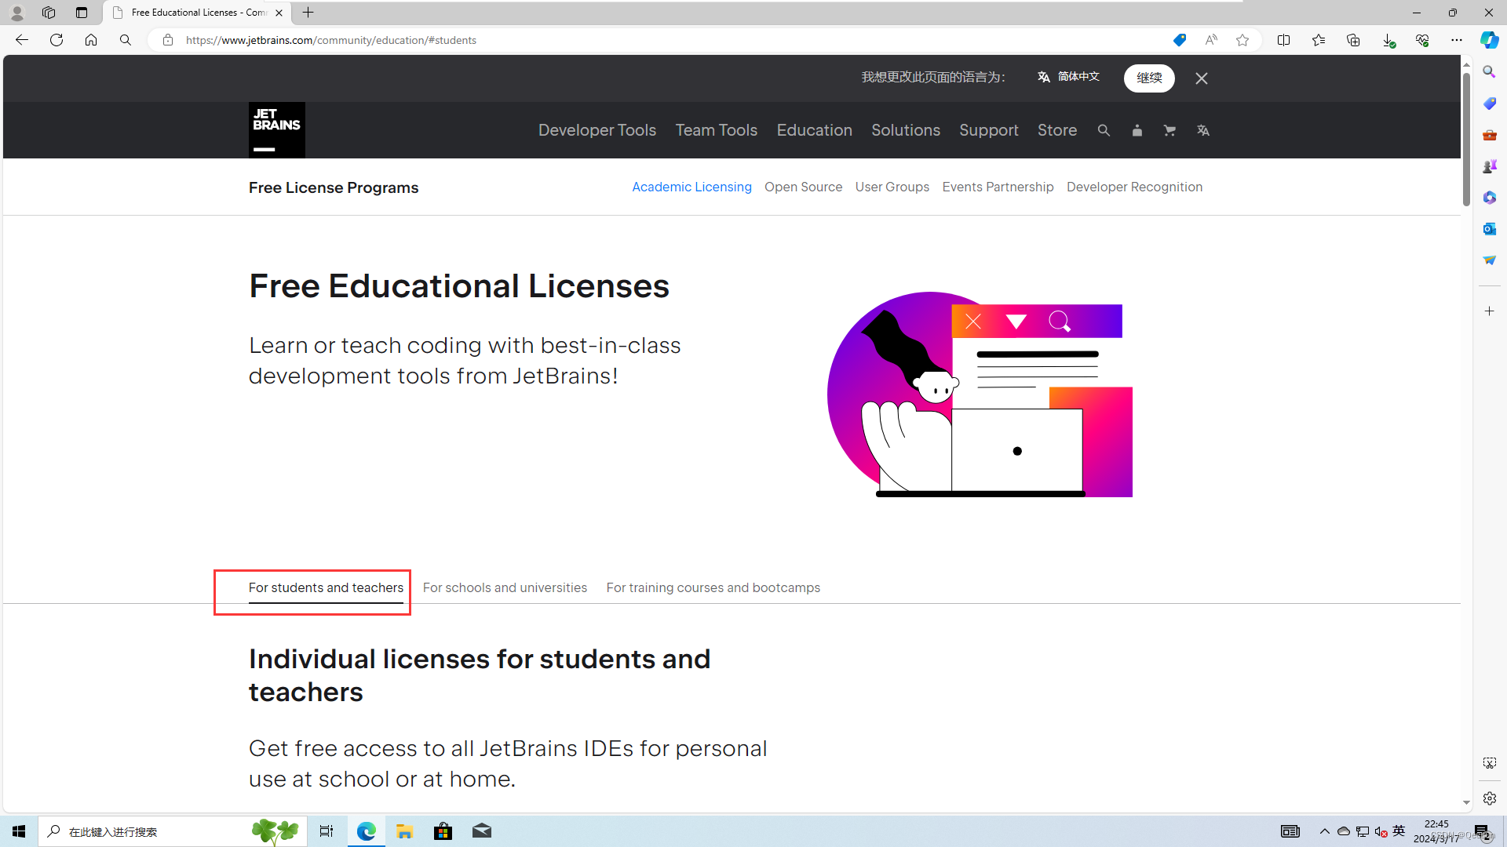Open sidebar Drop paper plane icon
Screen dimensions: 1507x847
1489,260
